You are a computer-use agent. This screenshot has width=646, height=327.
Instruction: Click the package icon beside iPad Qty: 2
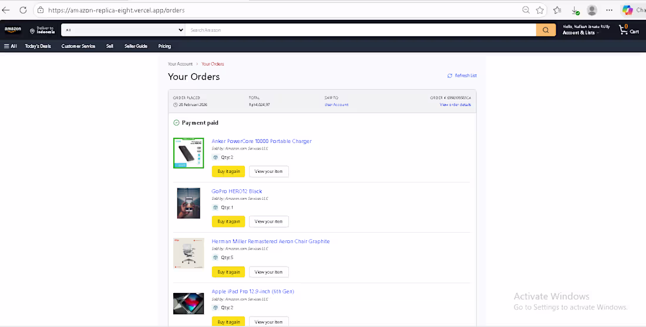pos(215,308)
